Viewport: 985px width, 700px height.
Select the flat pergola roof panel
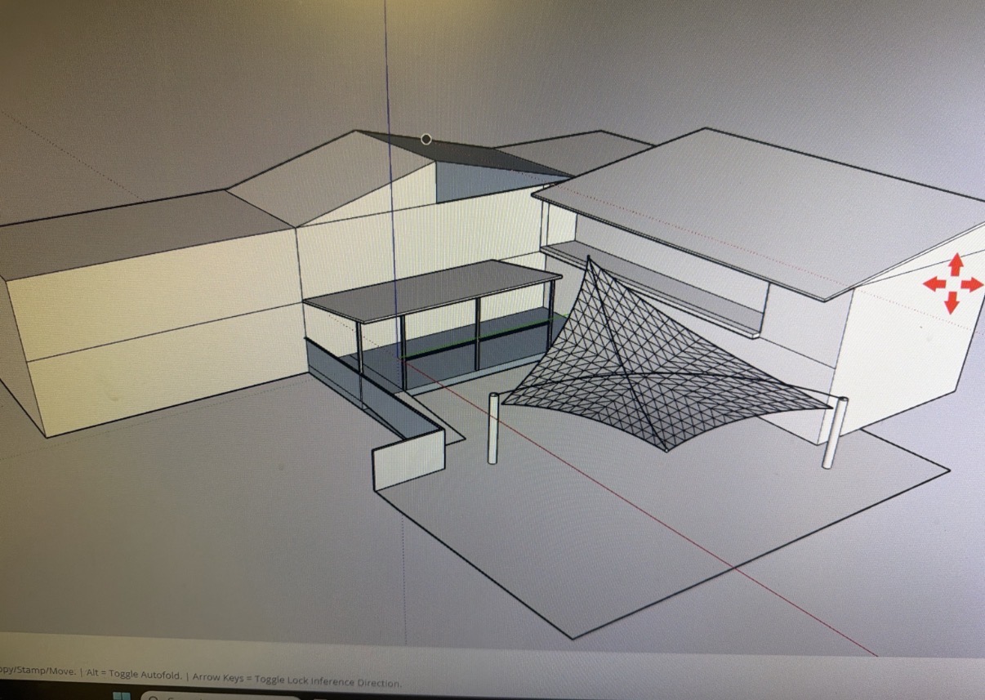pyautogui.click(x=433, y=291)
